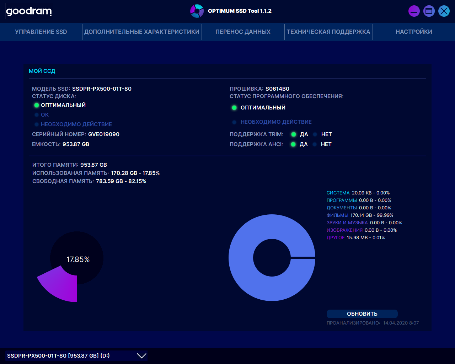Viewport: 455px width, 364px height.
Task: Open the ПЕРЕНОС ДАННЫХ tab
Action: [x=243, y=32]
